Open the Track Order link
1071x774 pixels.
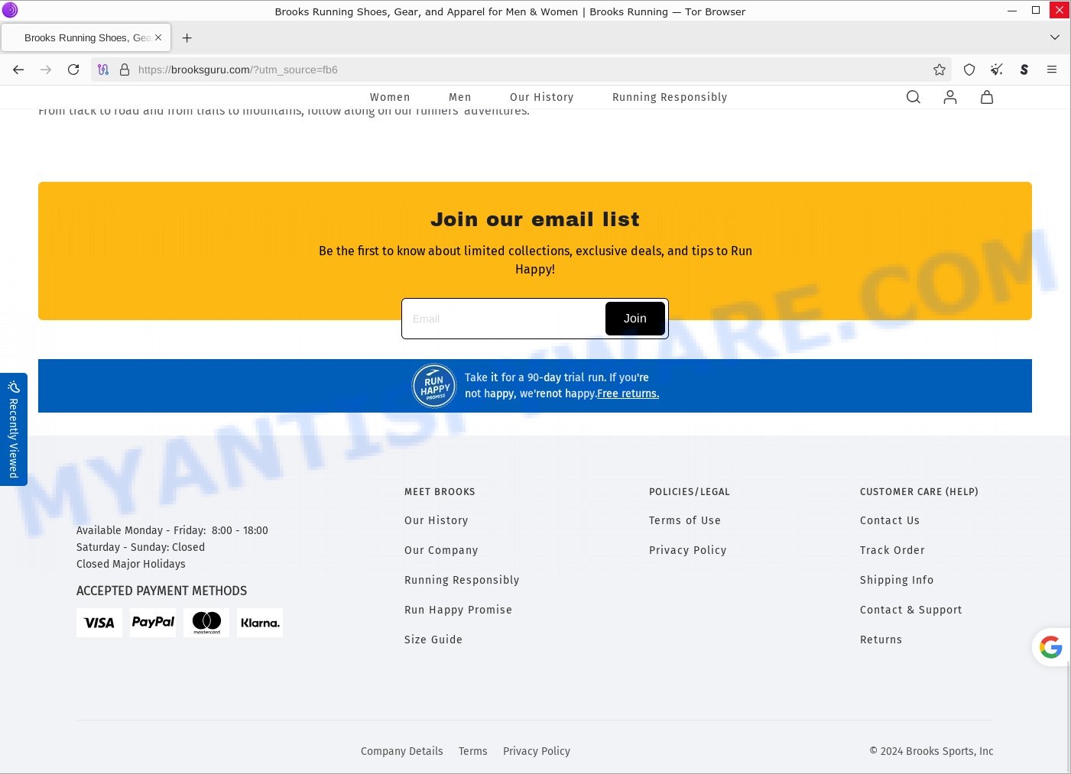tap(892, 550)
